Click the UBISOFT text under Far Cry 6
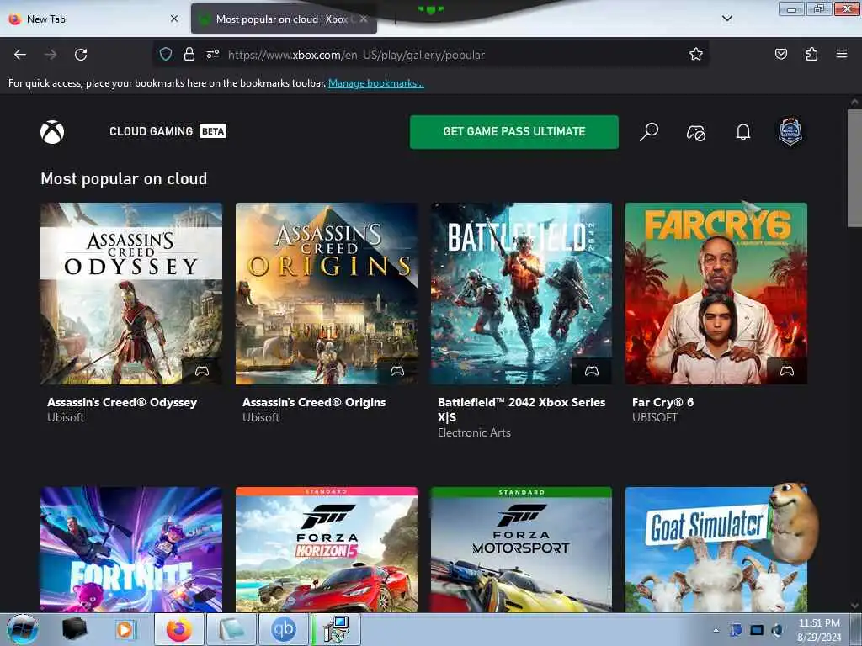The image size is (862, 646). (x=655, y=417)
